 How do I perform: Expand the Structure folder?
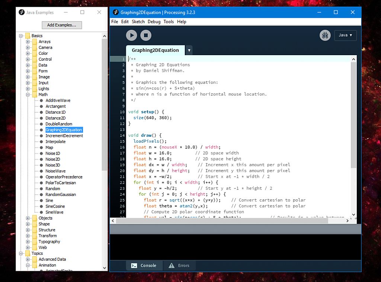tap(28, 230)
